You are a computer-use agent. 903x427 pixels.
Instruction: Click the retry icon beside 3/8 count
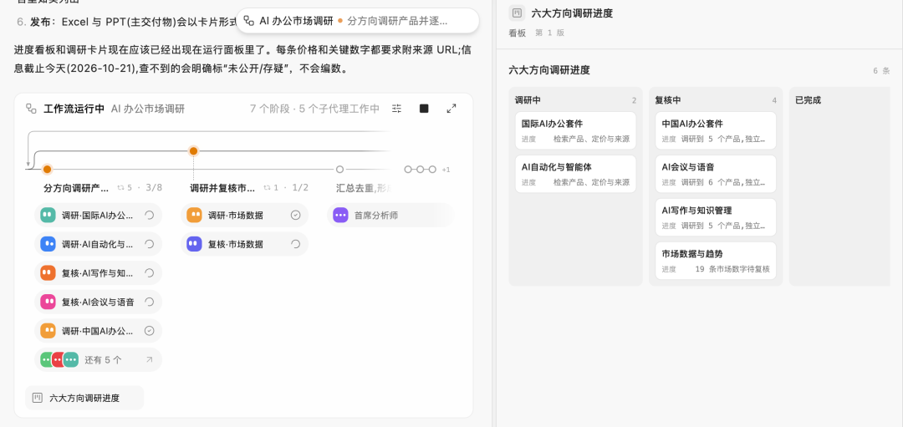[x=121, y=188]
